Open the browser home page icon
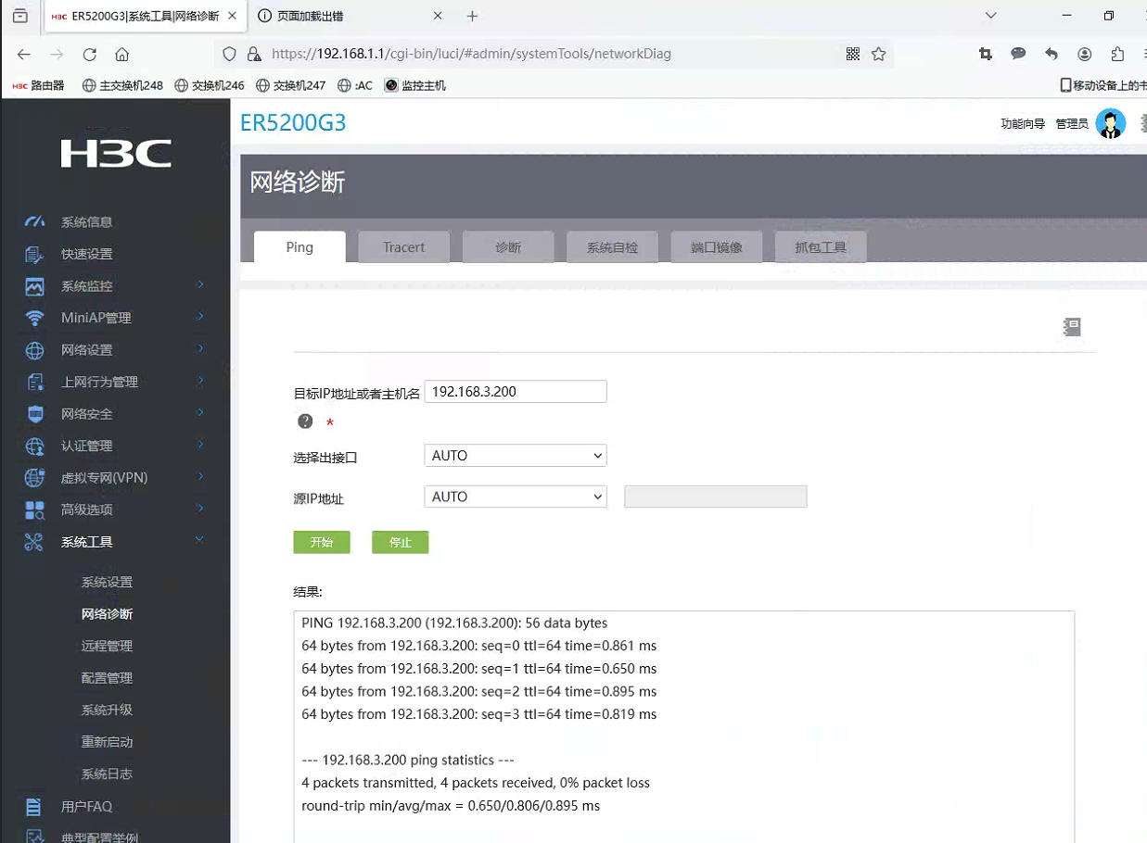 click(x=122, y=55)
